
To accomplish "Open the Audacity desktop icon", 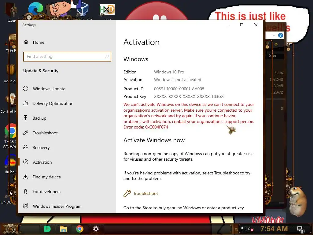I will tap(10, 161).
